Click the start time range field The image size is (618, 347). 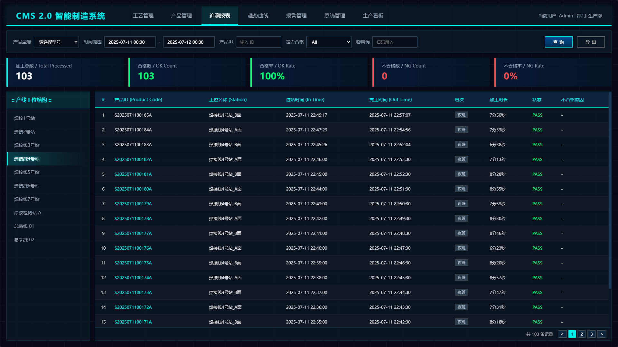pos(130,42)
